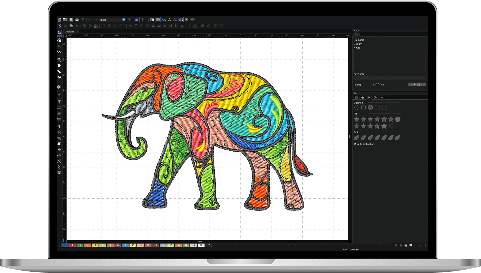Click the Save design icon

tap(71, 20)
